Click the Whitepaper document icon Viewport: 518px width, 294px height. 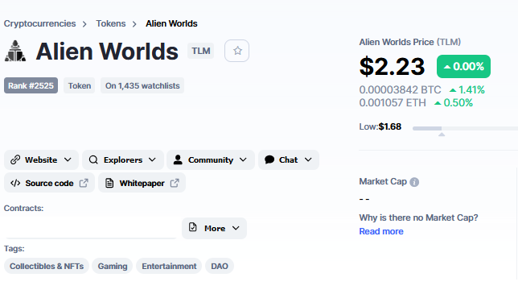[x=109, y=183]
